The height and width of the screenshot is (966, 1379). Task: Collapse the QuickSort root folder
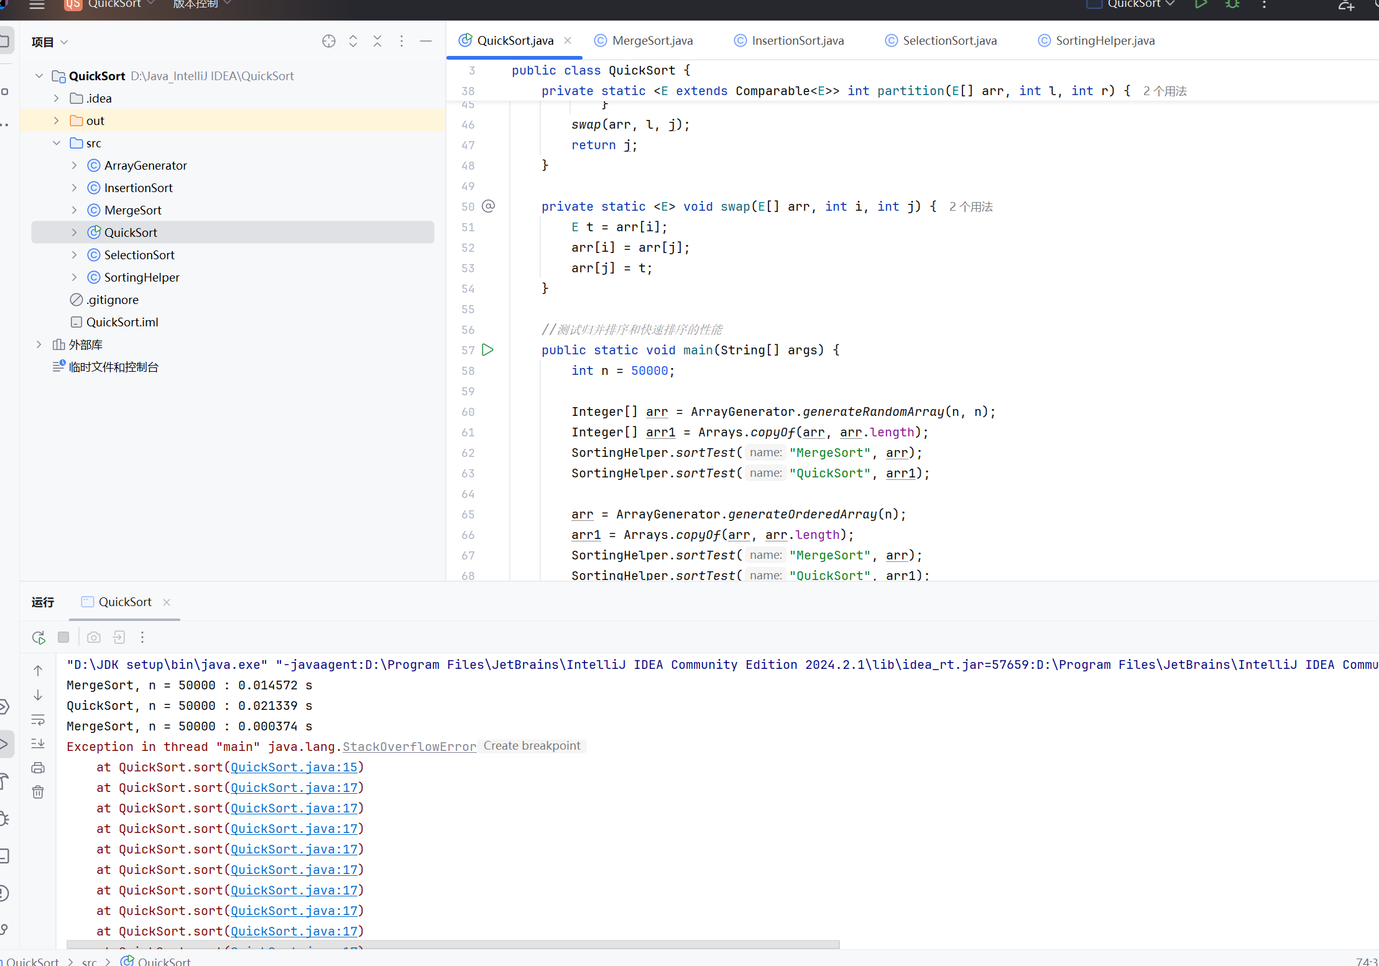coord(39,76)
